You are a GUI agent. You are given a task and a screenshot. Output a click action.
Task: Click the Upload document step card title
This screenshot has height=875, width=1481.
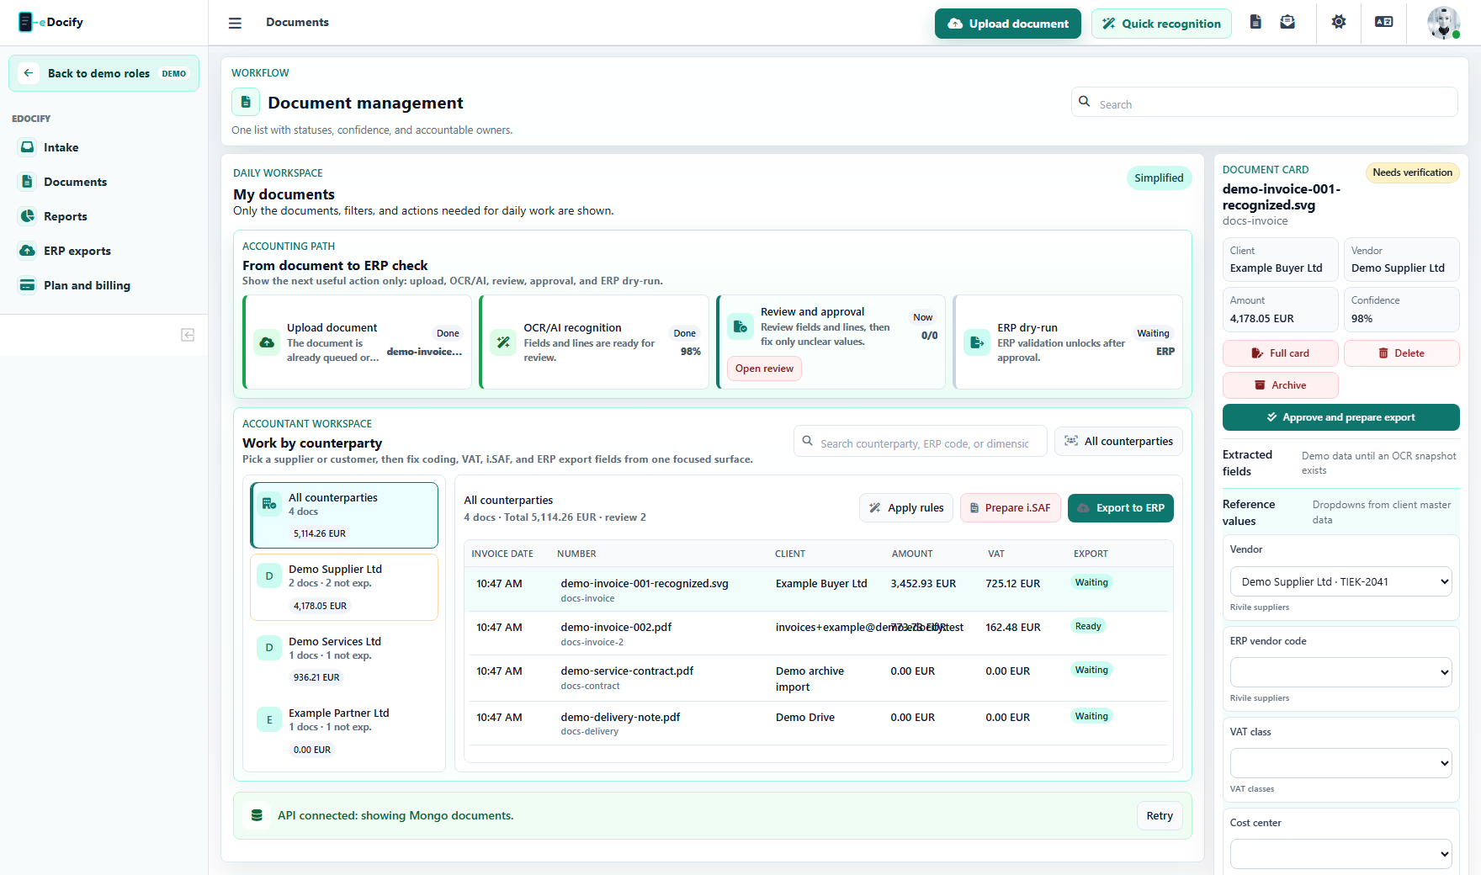pos(332,328)
